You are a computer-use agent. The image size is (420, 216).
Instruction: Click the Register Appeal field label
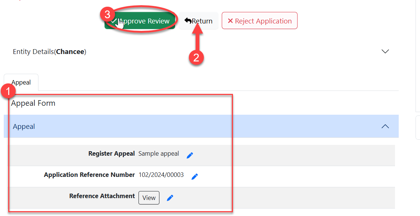tap(111, 153)
